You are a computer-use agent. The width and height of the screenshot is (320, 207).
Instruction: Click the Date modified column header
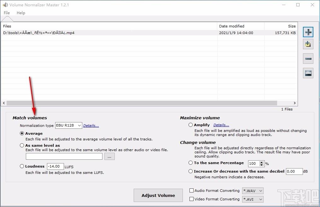pos(241,26)
